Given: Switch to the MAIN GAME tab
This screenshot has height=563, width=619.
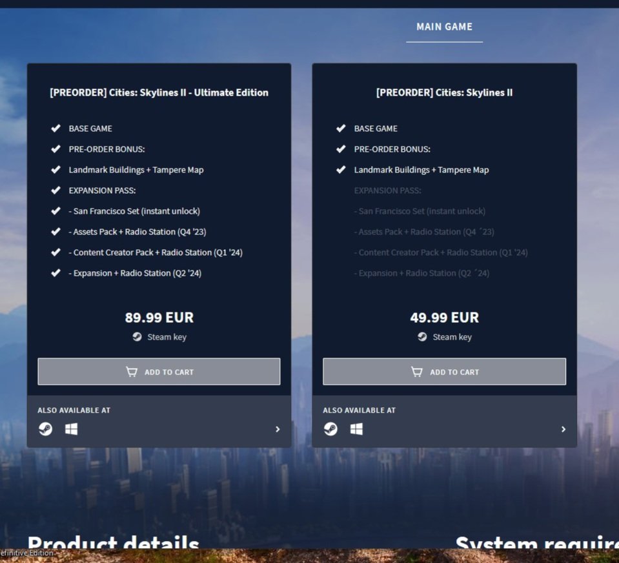Looking at the screenshot, I should (444, 27).
